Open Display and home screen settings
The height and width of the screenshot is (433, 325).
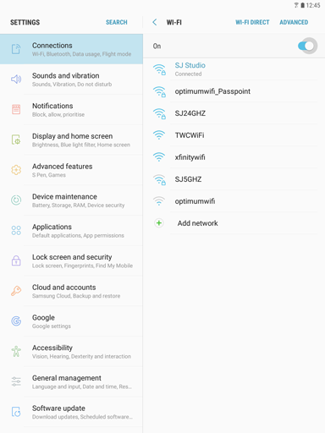coord(71,140)
